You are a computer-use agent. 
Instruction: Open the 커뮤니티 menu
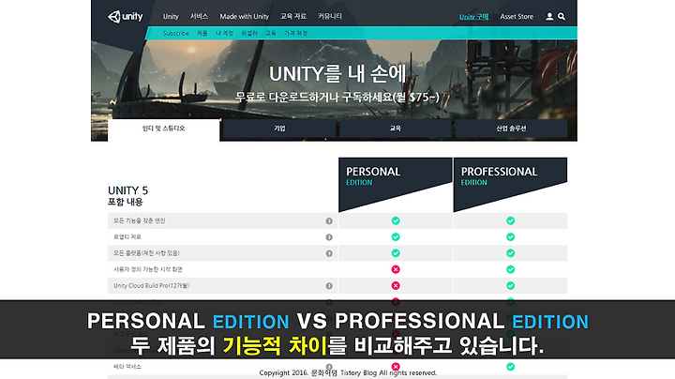pyautogui.click(x=330, y=16)
